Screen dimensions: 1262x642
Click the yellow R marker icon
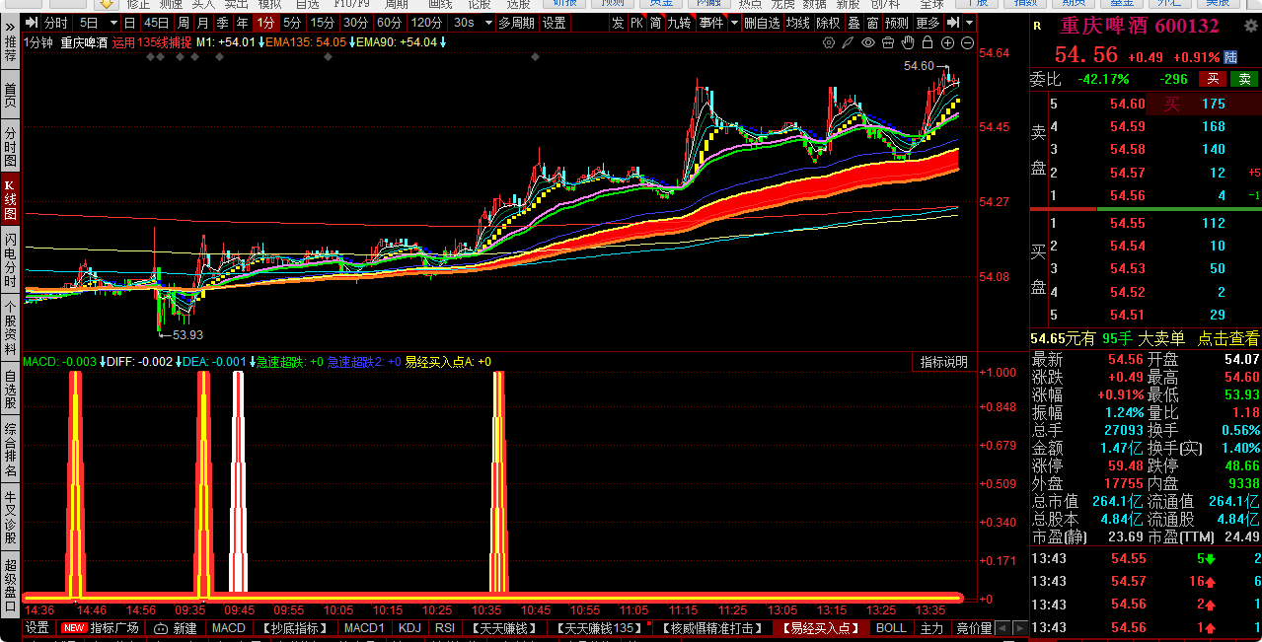[x=1037, y=26]
